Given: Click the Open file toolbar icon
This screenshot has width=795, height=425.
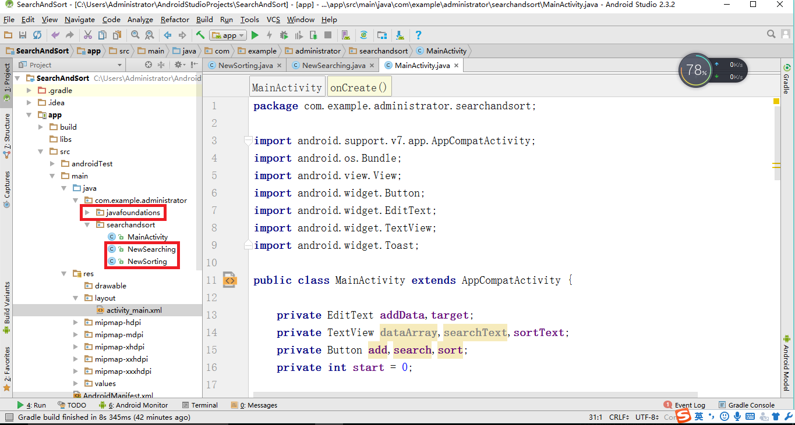Looking at the screenshot, I should [x=9, y=35].
